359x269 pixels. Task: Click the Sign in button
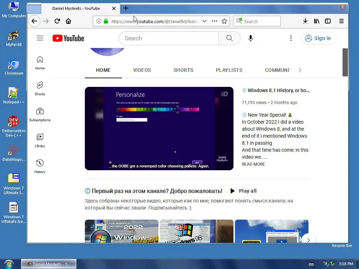pyautogui.click(x=318, y=38)
